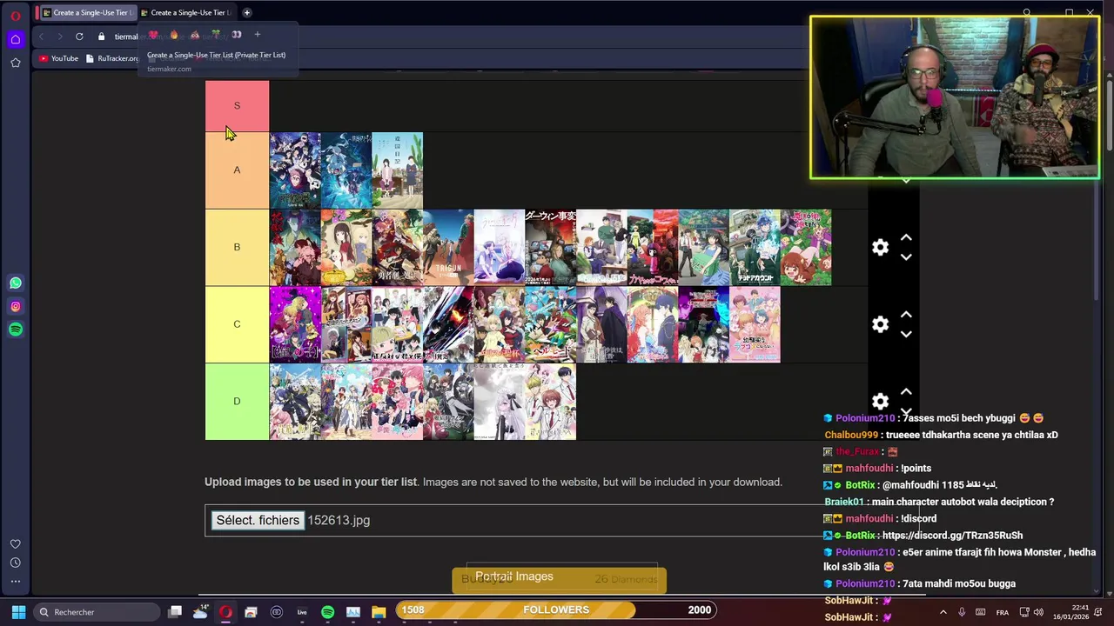Click the Portrait Images button

click(x=514, y=576)
